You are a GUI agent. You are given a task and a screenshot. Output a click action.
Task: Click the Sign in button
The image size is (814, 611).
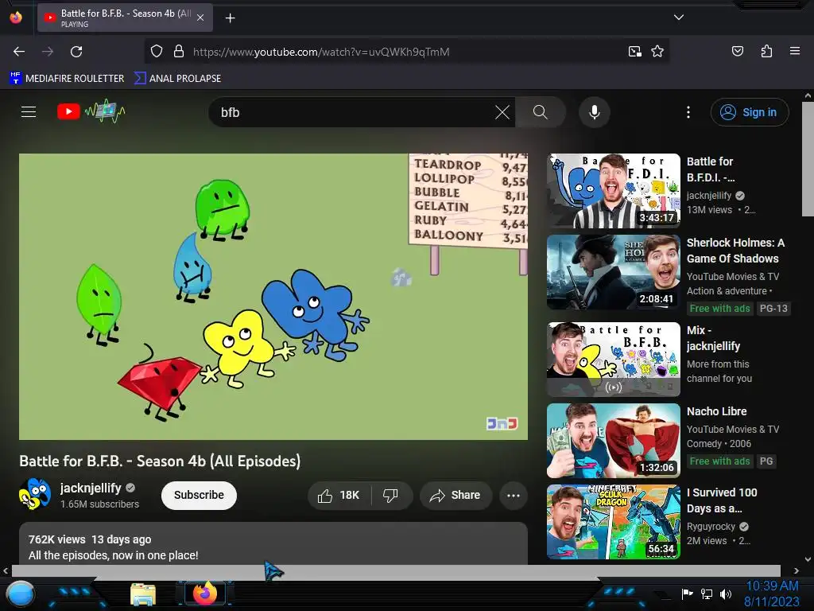click(750, 112)
